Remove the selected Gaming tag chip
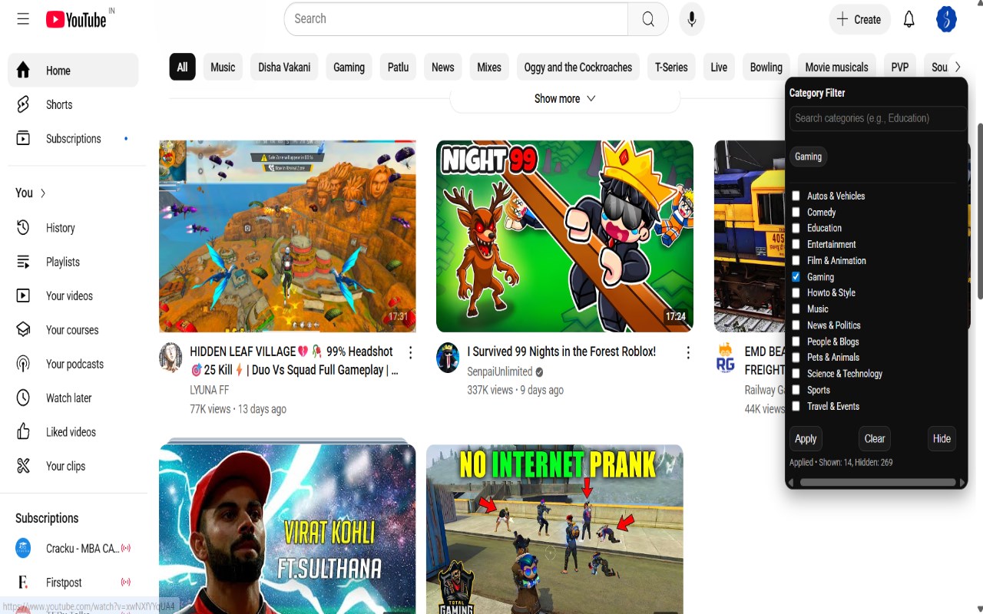983x614 pixels. click(808, 157)
